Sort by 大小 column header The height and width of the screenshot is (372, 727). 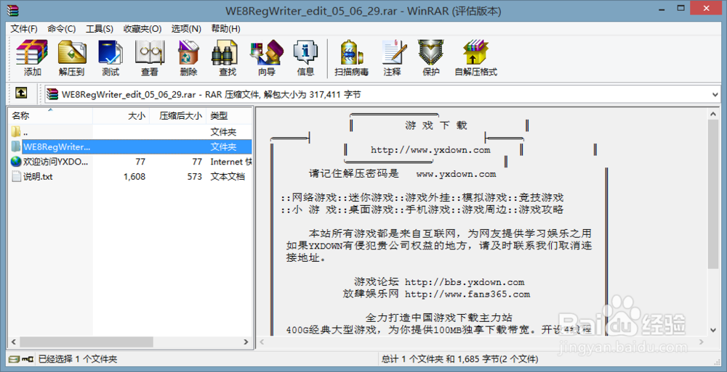coord(121,116)
